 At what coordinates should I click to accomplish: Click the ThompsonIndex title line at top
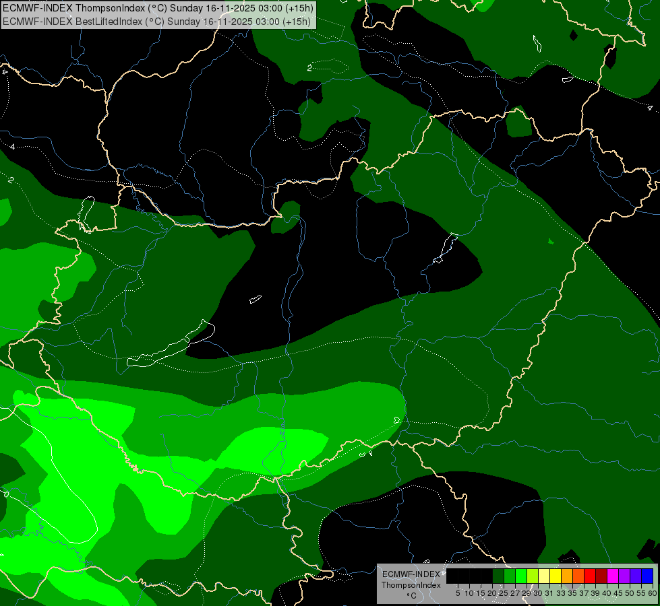158,8
